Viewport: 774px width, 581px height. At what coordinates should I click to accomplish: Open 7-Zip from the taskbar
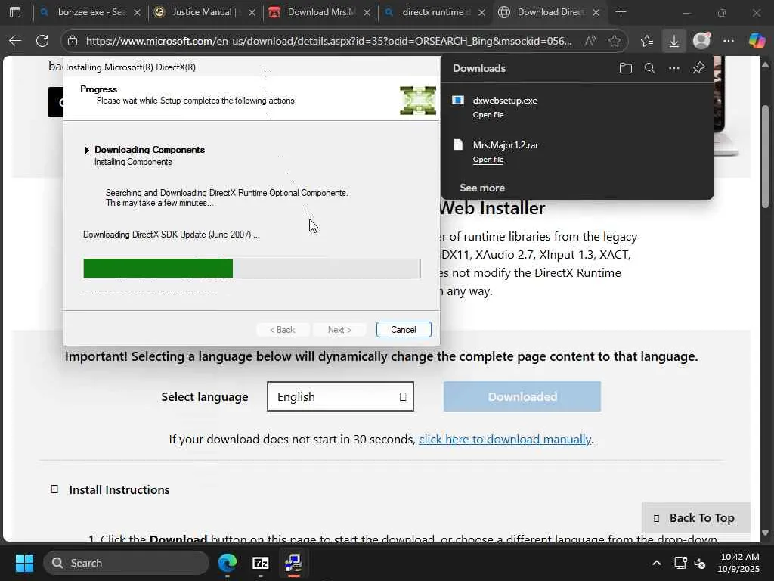(x=260, y=563)
